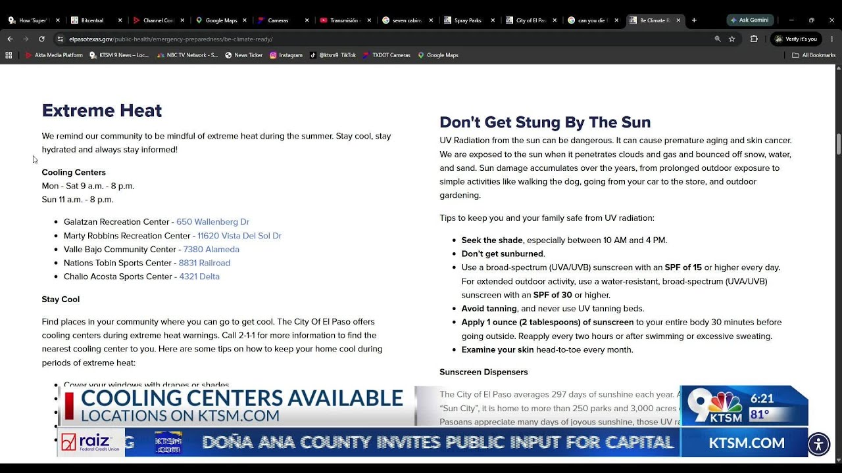Click the page vertical scrollbar thumb

click(x=838, y=143)
